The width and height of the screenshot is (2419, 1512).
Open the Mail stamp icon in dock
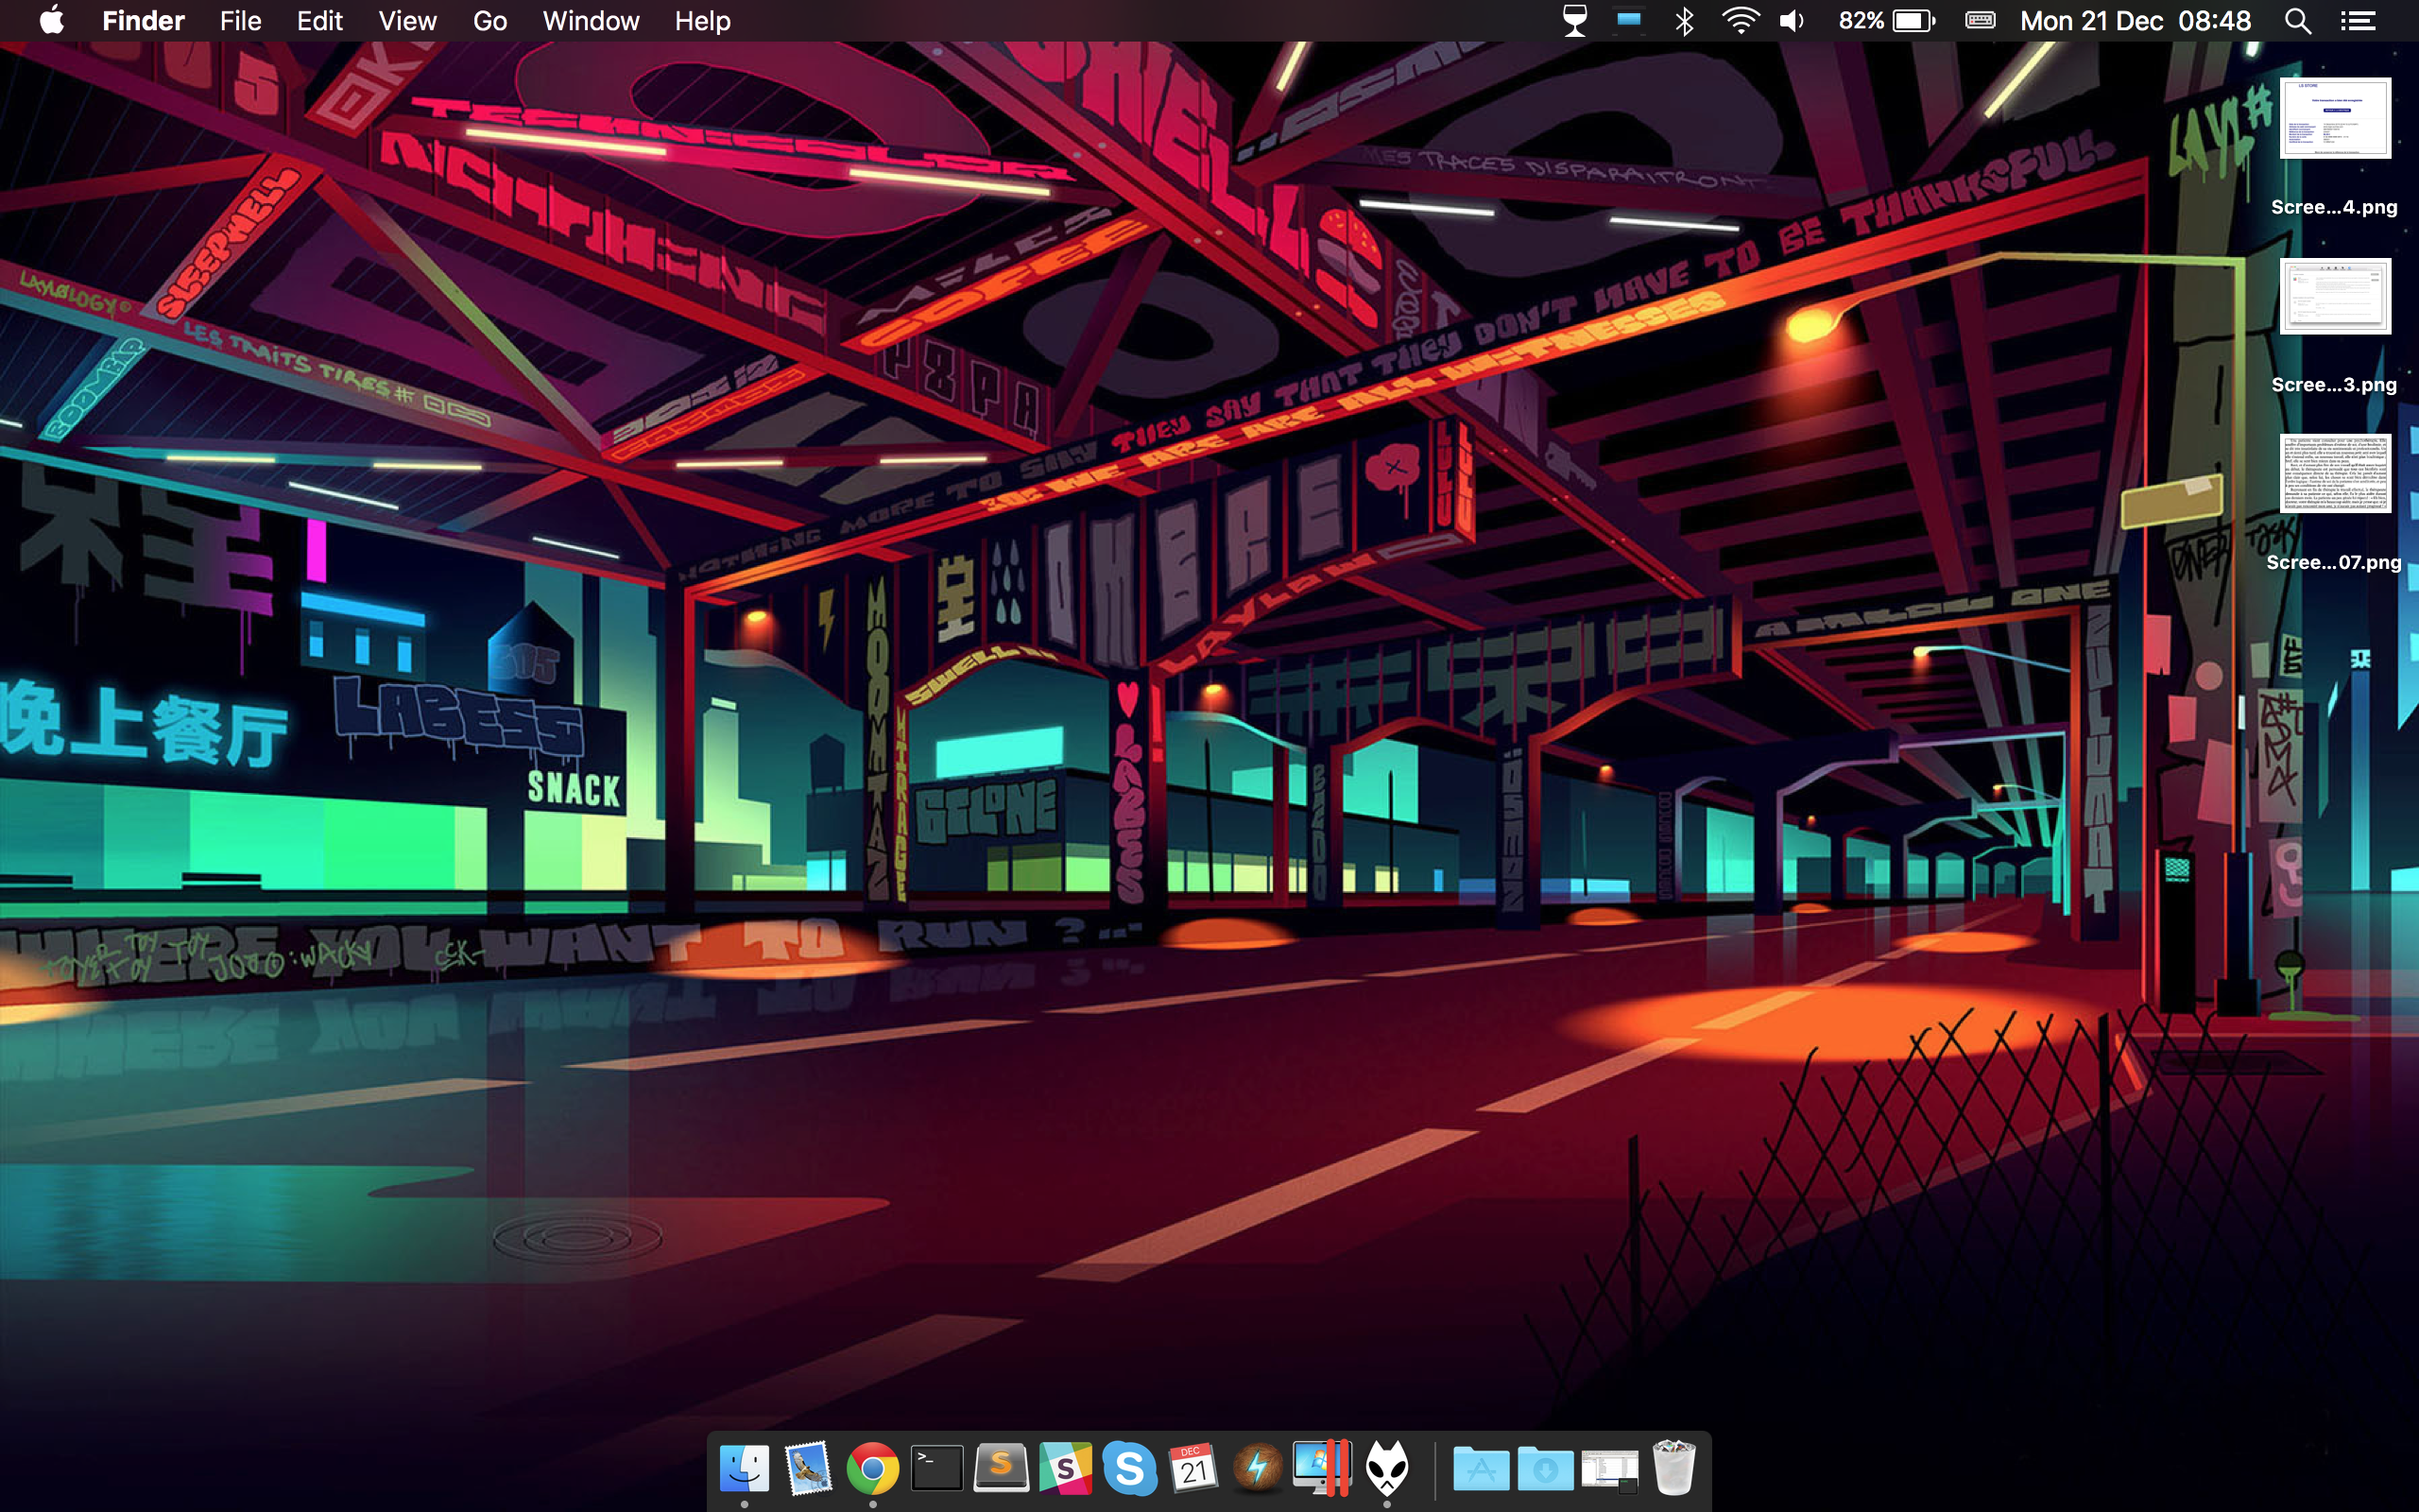[x=808, y=1468]
